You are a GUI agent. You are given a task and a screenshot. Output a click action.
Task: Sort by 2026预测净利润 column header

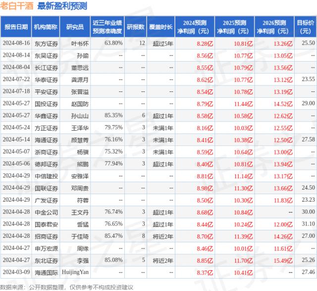(274, 27)
